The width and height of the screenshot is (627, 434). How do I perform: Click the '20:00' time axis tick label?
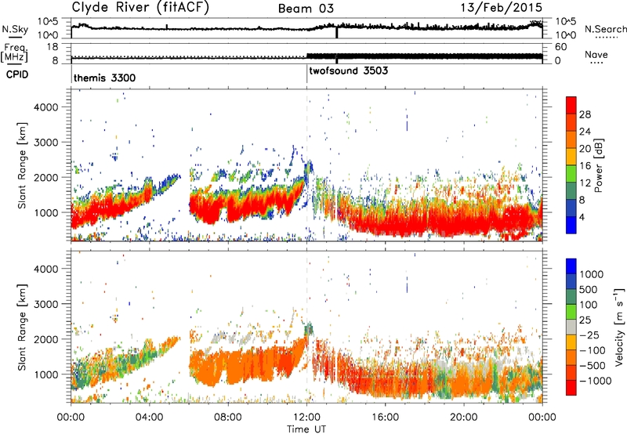pyautogui.click(x=464, y=418)
